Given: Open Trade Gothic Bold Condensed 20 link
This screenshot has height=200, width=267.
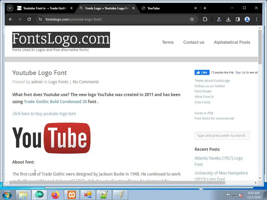Looking at the screenshot, I should click(55, 102).
